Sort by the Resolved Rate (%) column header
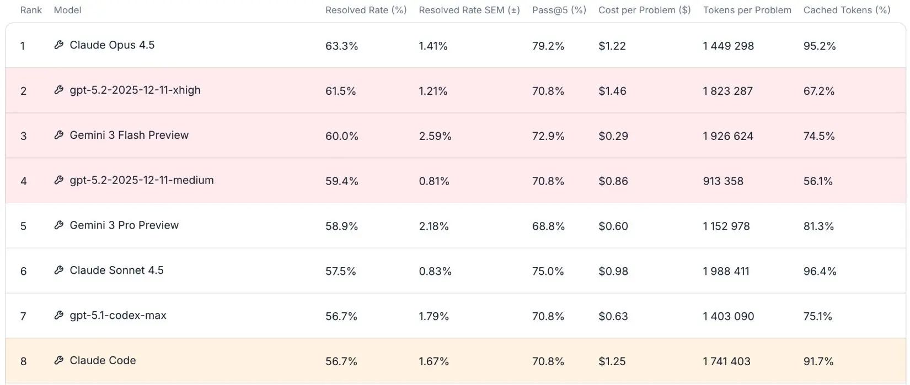Image resolution: width=910 pixels, height=385 pixels. (366, 10)
